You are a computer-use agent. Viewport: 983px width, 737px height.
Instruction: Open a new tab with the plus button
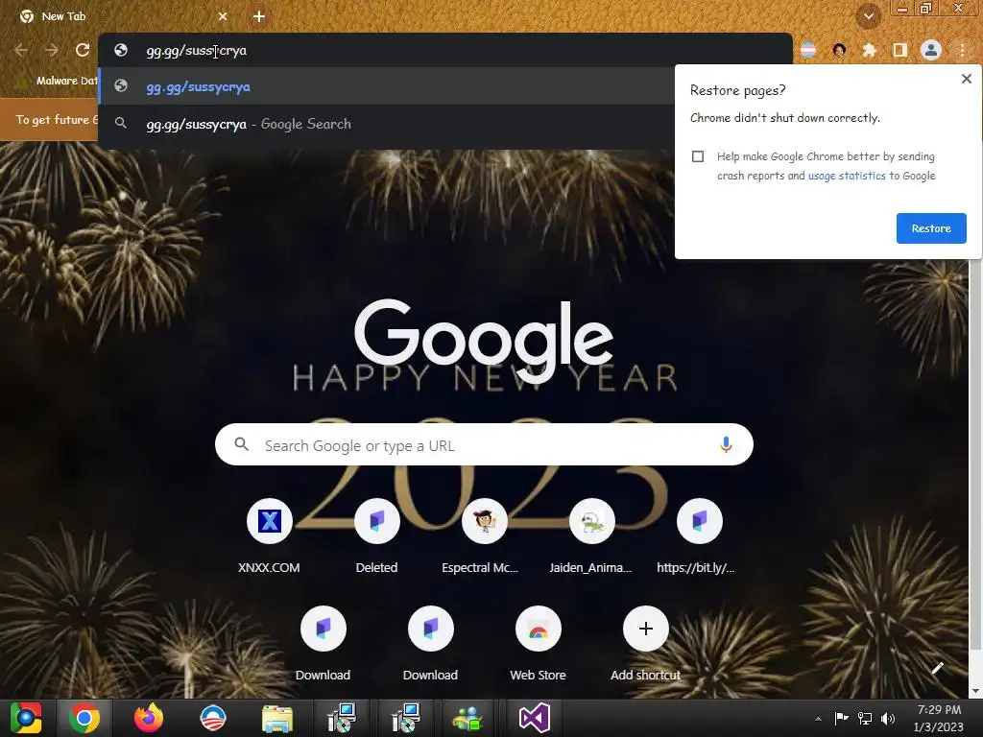click(259, 16)
